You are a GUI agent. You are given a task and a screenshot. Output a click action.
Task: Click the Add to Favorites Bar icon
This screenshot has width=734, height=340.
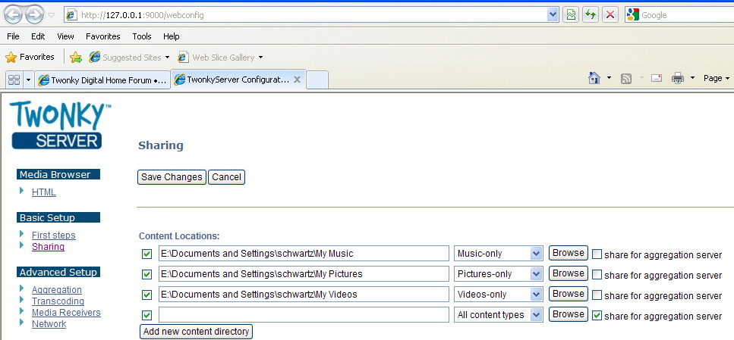coord(76,57)
